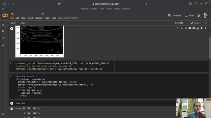
Task: Click the Comment button
Action: tap(174, 16)
